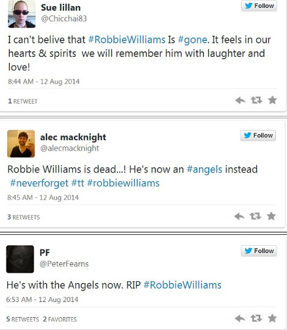Favorite Sue lillan's tweet with star
287x330 pixels.
[x=272, y=100]
